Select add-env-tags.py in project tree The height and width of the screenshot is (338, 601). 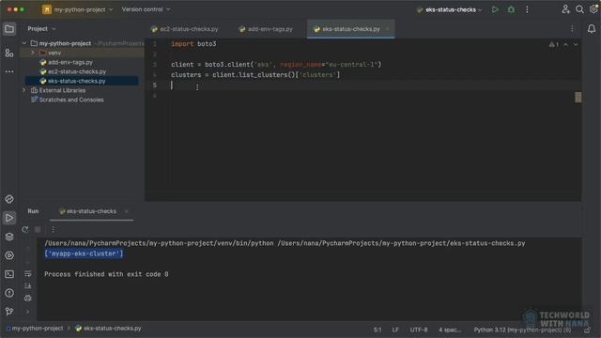click(70, 62)
